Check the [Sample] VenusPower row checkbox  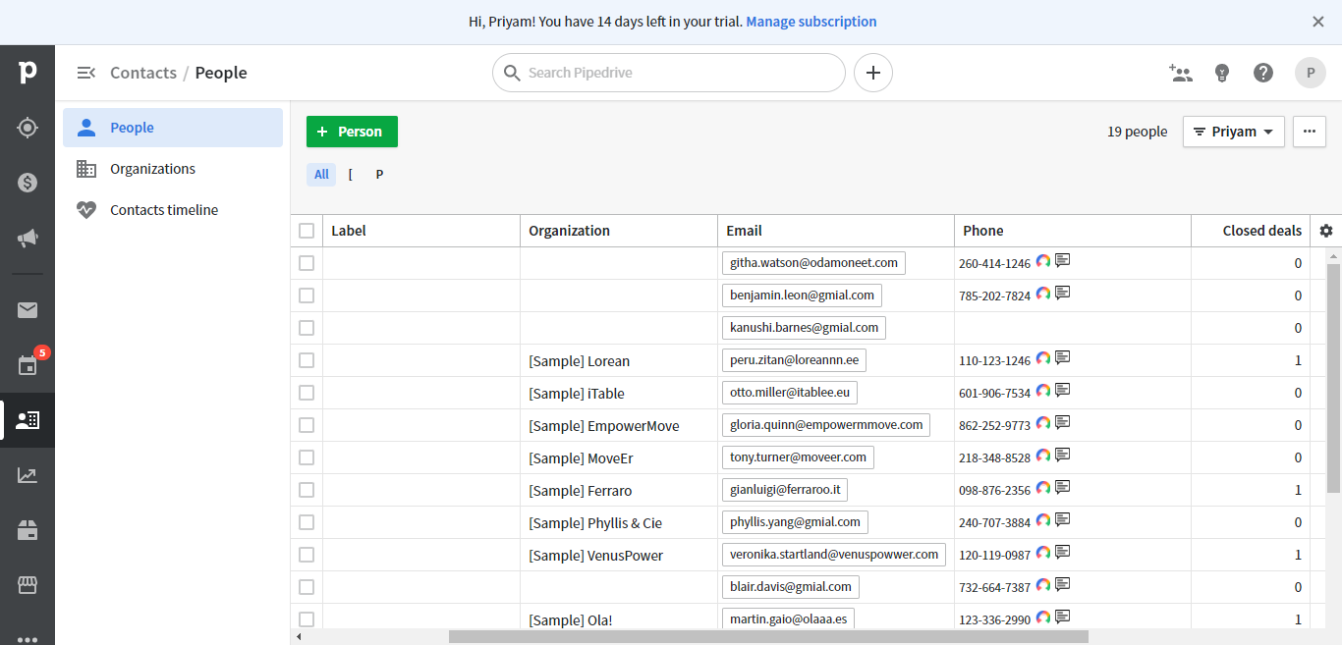tap(307, 555)
